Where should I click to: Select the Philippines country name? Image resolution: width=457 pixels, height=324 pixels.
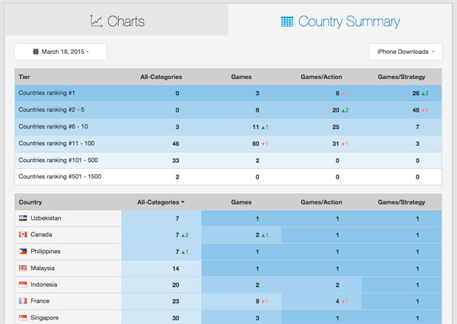point(46,251)
